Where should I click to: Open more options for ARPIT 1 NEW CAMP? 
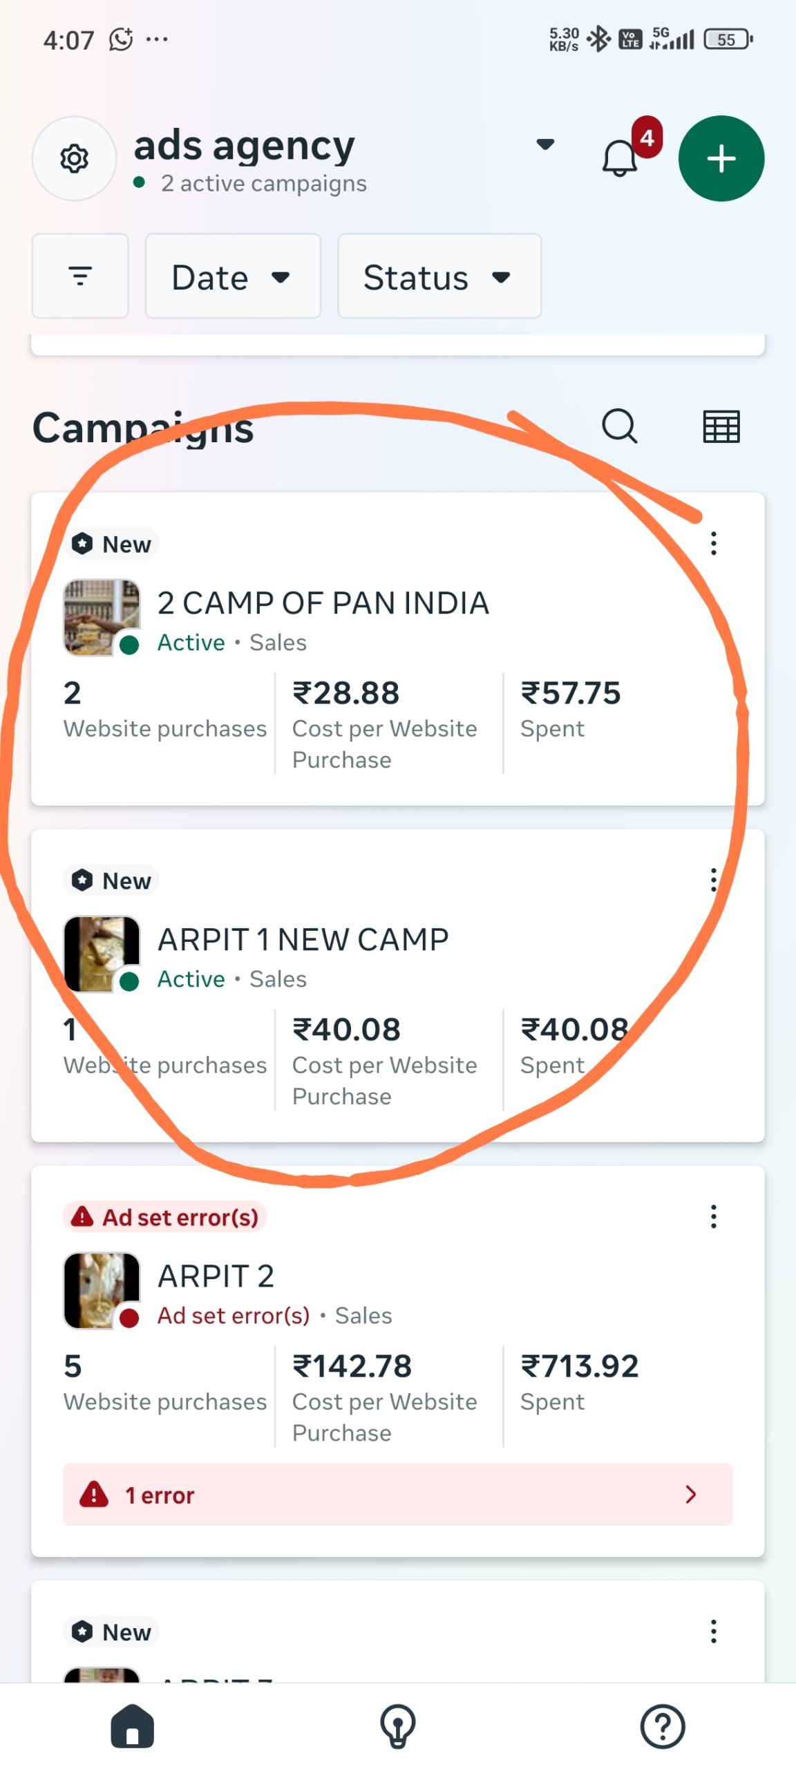point(713,880)
